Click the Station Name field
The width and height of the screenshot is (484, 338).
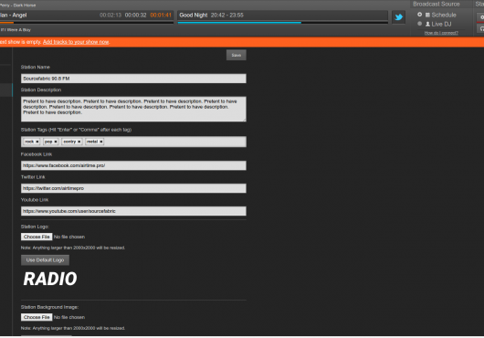pyautogui.click(x=133, y=79)
